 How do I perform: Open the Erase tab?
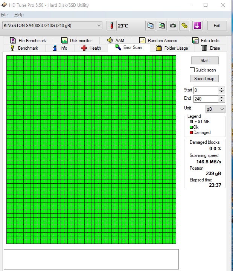[x=210, y=48]
